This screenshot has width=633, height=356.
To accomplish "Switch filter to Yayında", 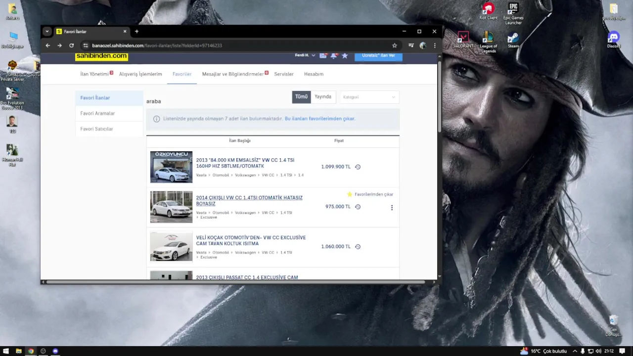I will point(323,97).
